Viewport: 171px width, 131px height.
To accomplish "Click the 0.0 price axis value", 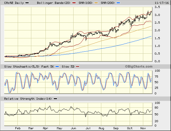I will 157,61.
